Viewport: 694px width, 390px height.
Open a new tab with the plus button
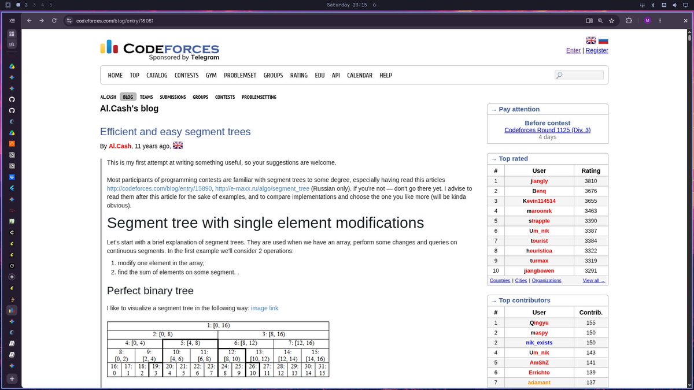pyautogui.click(x=12, y=378)
